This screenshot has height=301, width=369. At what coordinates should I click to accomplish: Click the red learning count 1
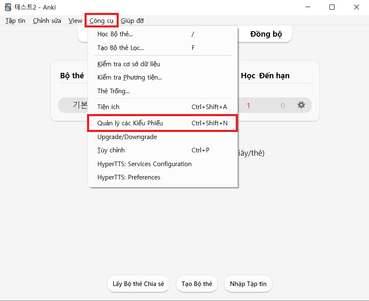(x=248, y=106)
